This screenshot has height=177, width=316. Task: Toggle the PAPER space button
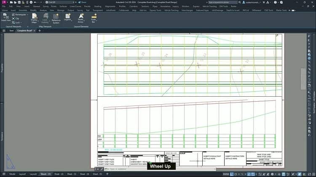tap(226, 174)
